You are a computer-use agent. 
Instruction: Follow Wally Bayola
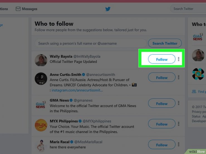(x=162, y=59)
